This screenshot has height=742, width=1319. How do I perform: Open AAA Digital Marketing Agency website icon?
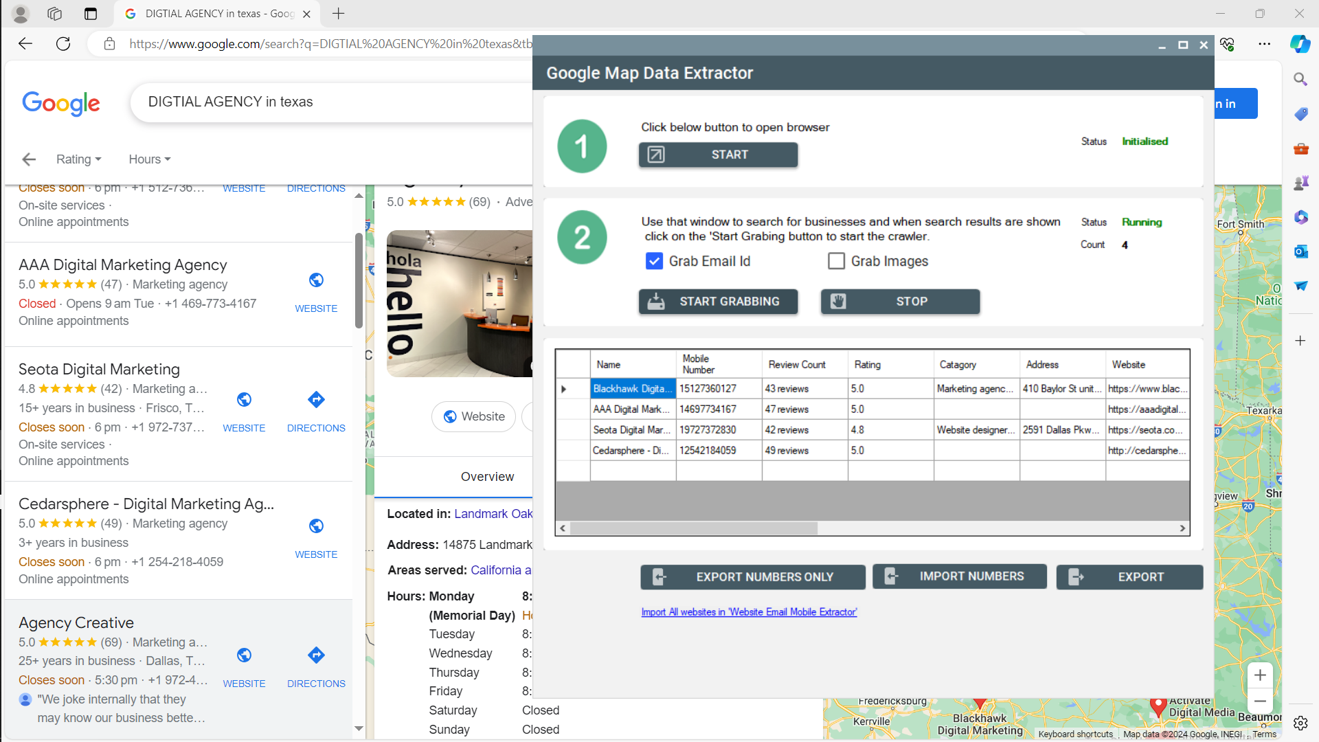click(316, 280)
